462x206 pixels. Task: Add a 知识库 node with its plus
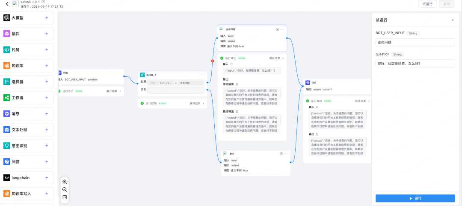[47, 66]
